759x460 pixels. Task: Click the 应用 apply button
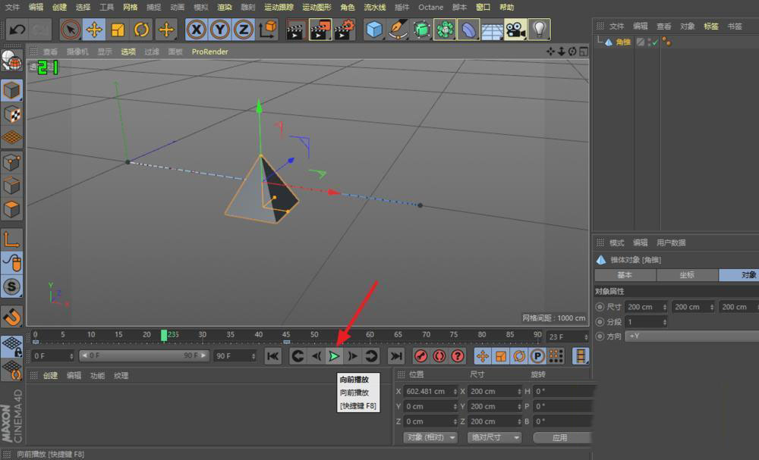562,437
